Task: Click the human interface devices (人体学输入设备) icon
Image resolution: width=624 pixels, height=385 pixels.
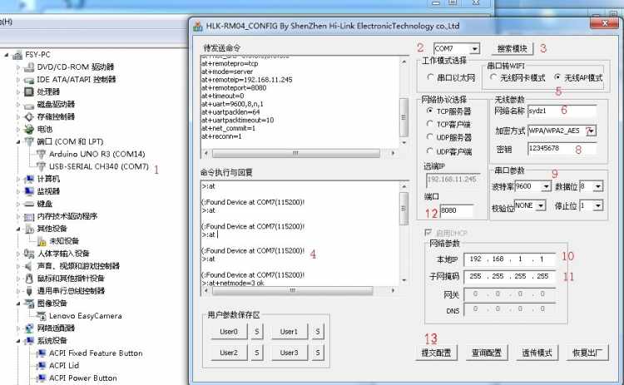Action: (29, 254)
